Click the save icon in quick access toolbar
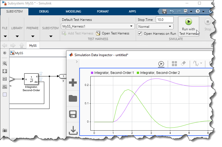 pos(164,12)
